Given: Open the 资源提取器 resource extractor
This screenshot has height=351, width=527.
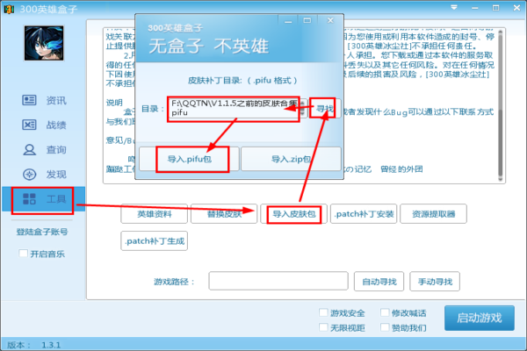Looking at the screenshot, I should click(x=434, y=214).
